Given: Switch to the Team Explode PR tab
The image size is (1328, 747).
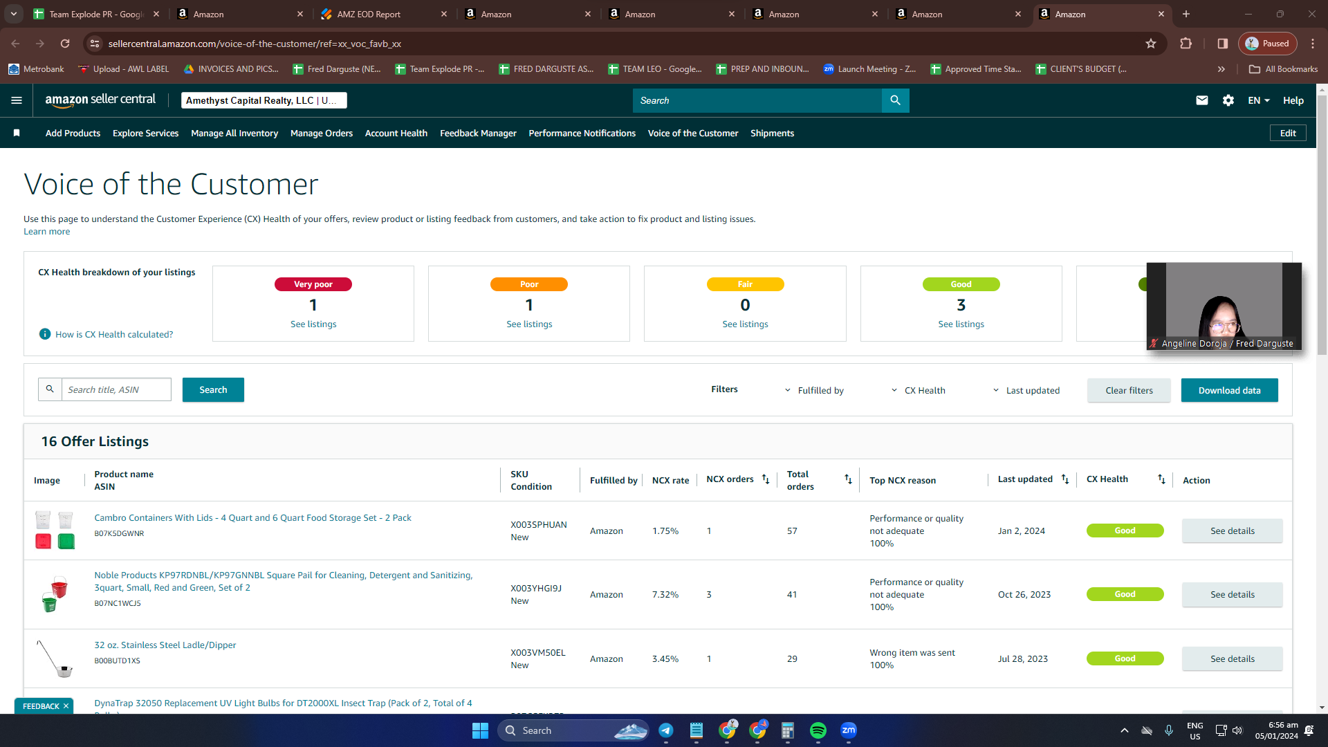Looking at the screenshot, I should click(x=95, y=14).
